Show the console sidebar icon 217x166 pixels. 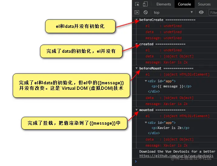pyautogui.click(x=137, y=12)
